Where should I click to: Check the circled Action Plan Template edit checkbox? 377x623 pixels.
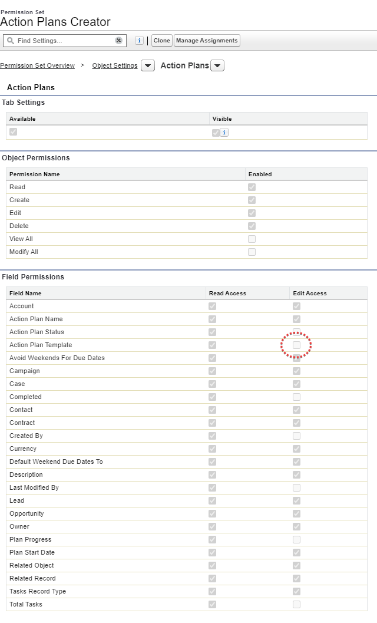point(296,345)
